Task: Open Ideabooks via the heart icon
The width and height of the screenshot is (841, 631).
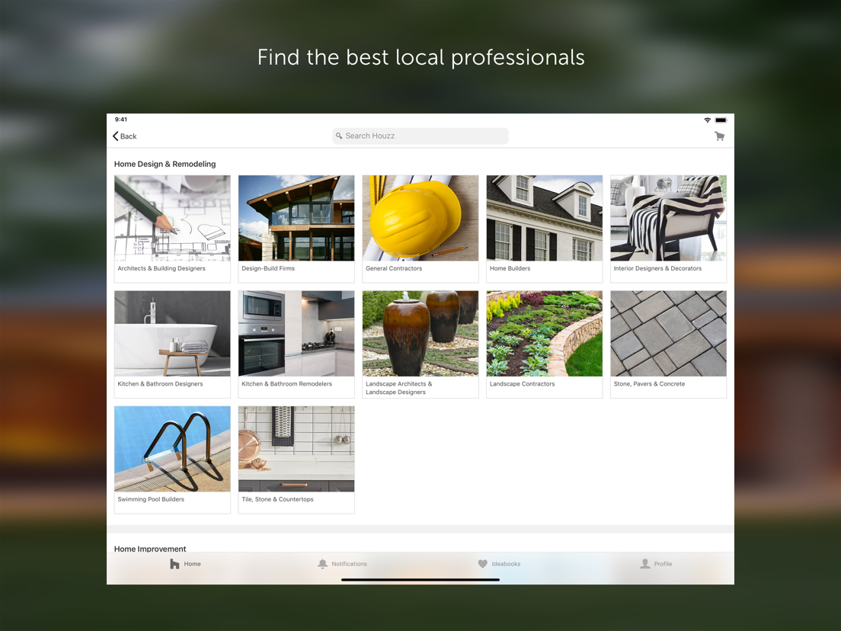Action: coord(483,563)
